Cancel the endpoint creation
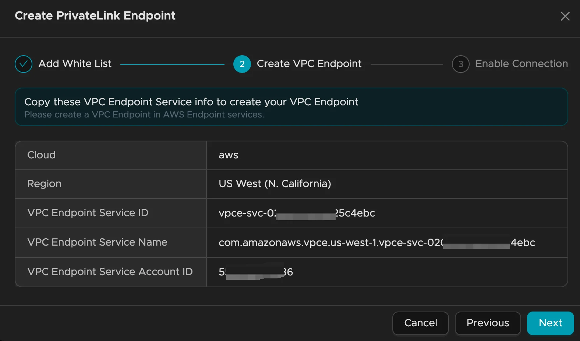Viewport: 580px width, 341px height. tap(420, 323)
